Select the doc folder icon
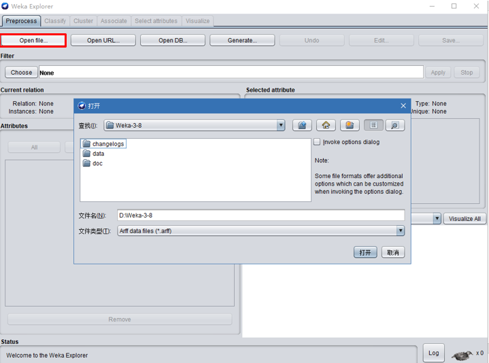489x363 pixels. 86,163
